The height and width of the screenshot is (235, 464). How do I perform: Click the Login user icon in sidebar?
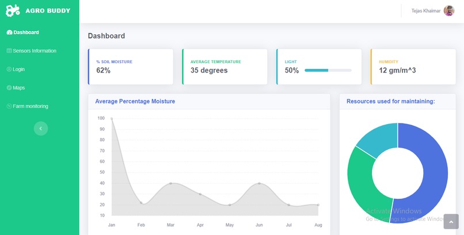tap(9, 70)
